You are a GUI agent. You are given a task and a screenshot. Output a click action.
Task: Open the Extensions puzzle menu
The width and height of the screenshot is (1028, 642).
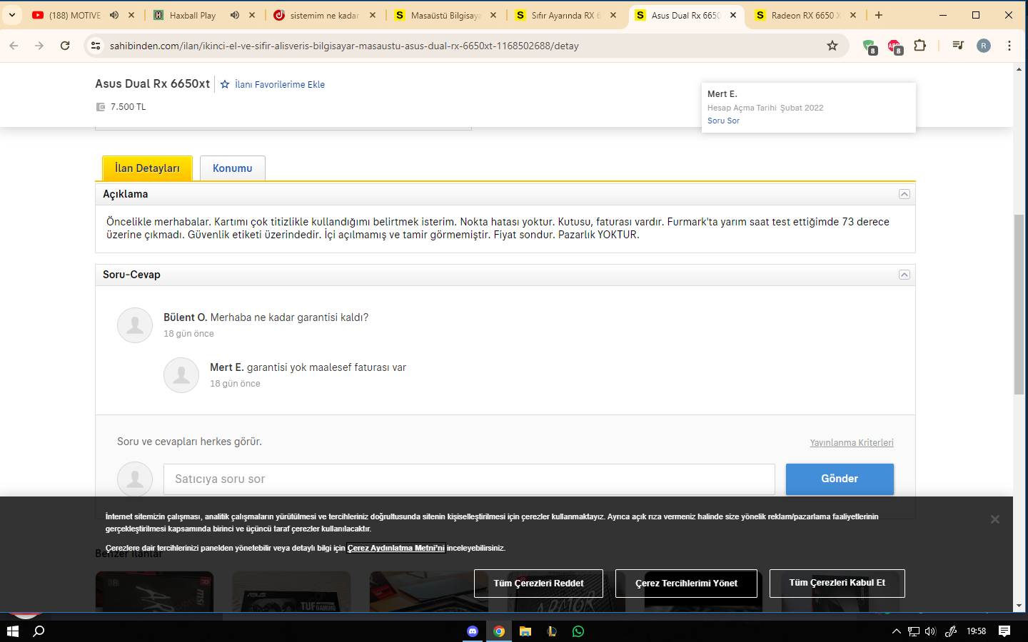click(x=920, y=46)
